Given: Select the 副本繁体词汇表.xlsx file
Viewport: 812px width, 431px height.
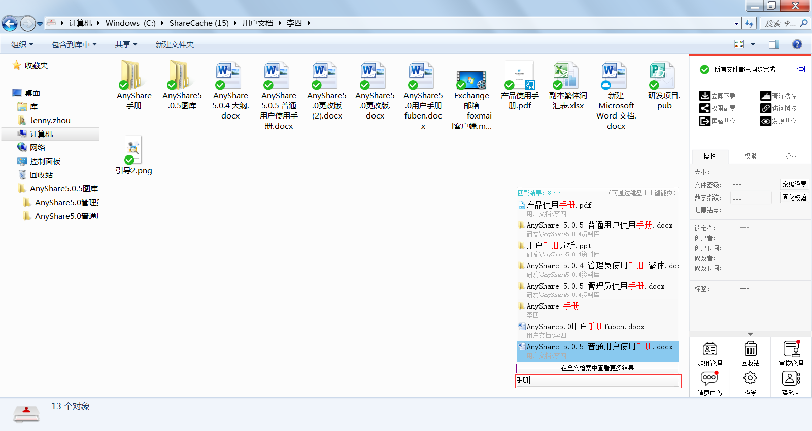Looking at the screenshot, I should click(568, 85).
